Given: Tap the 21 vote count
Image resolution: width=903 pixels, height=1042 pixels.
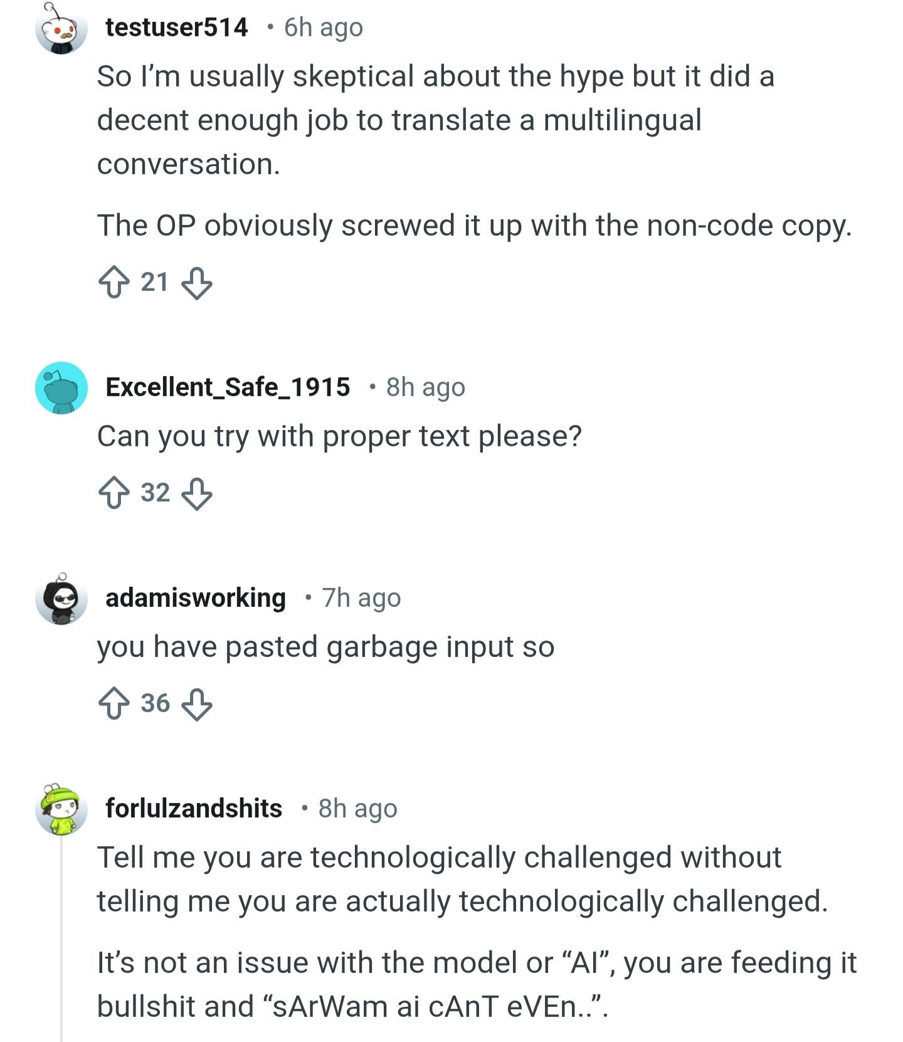Looking at the screenshot, I should [x=154, y=282].
